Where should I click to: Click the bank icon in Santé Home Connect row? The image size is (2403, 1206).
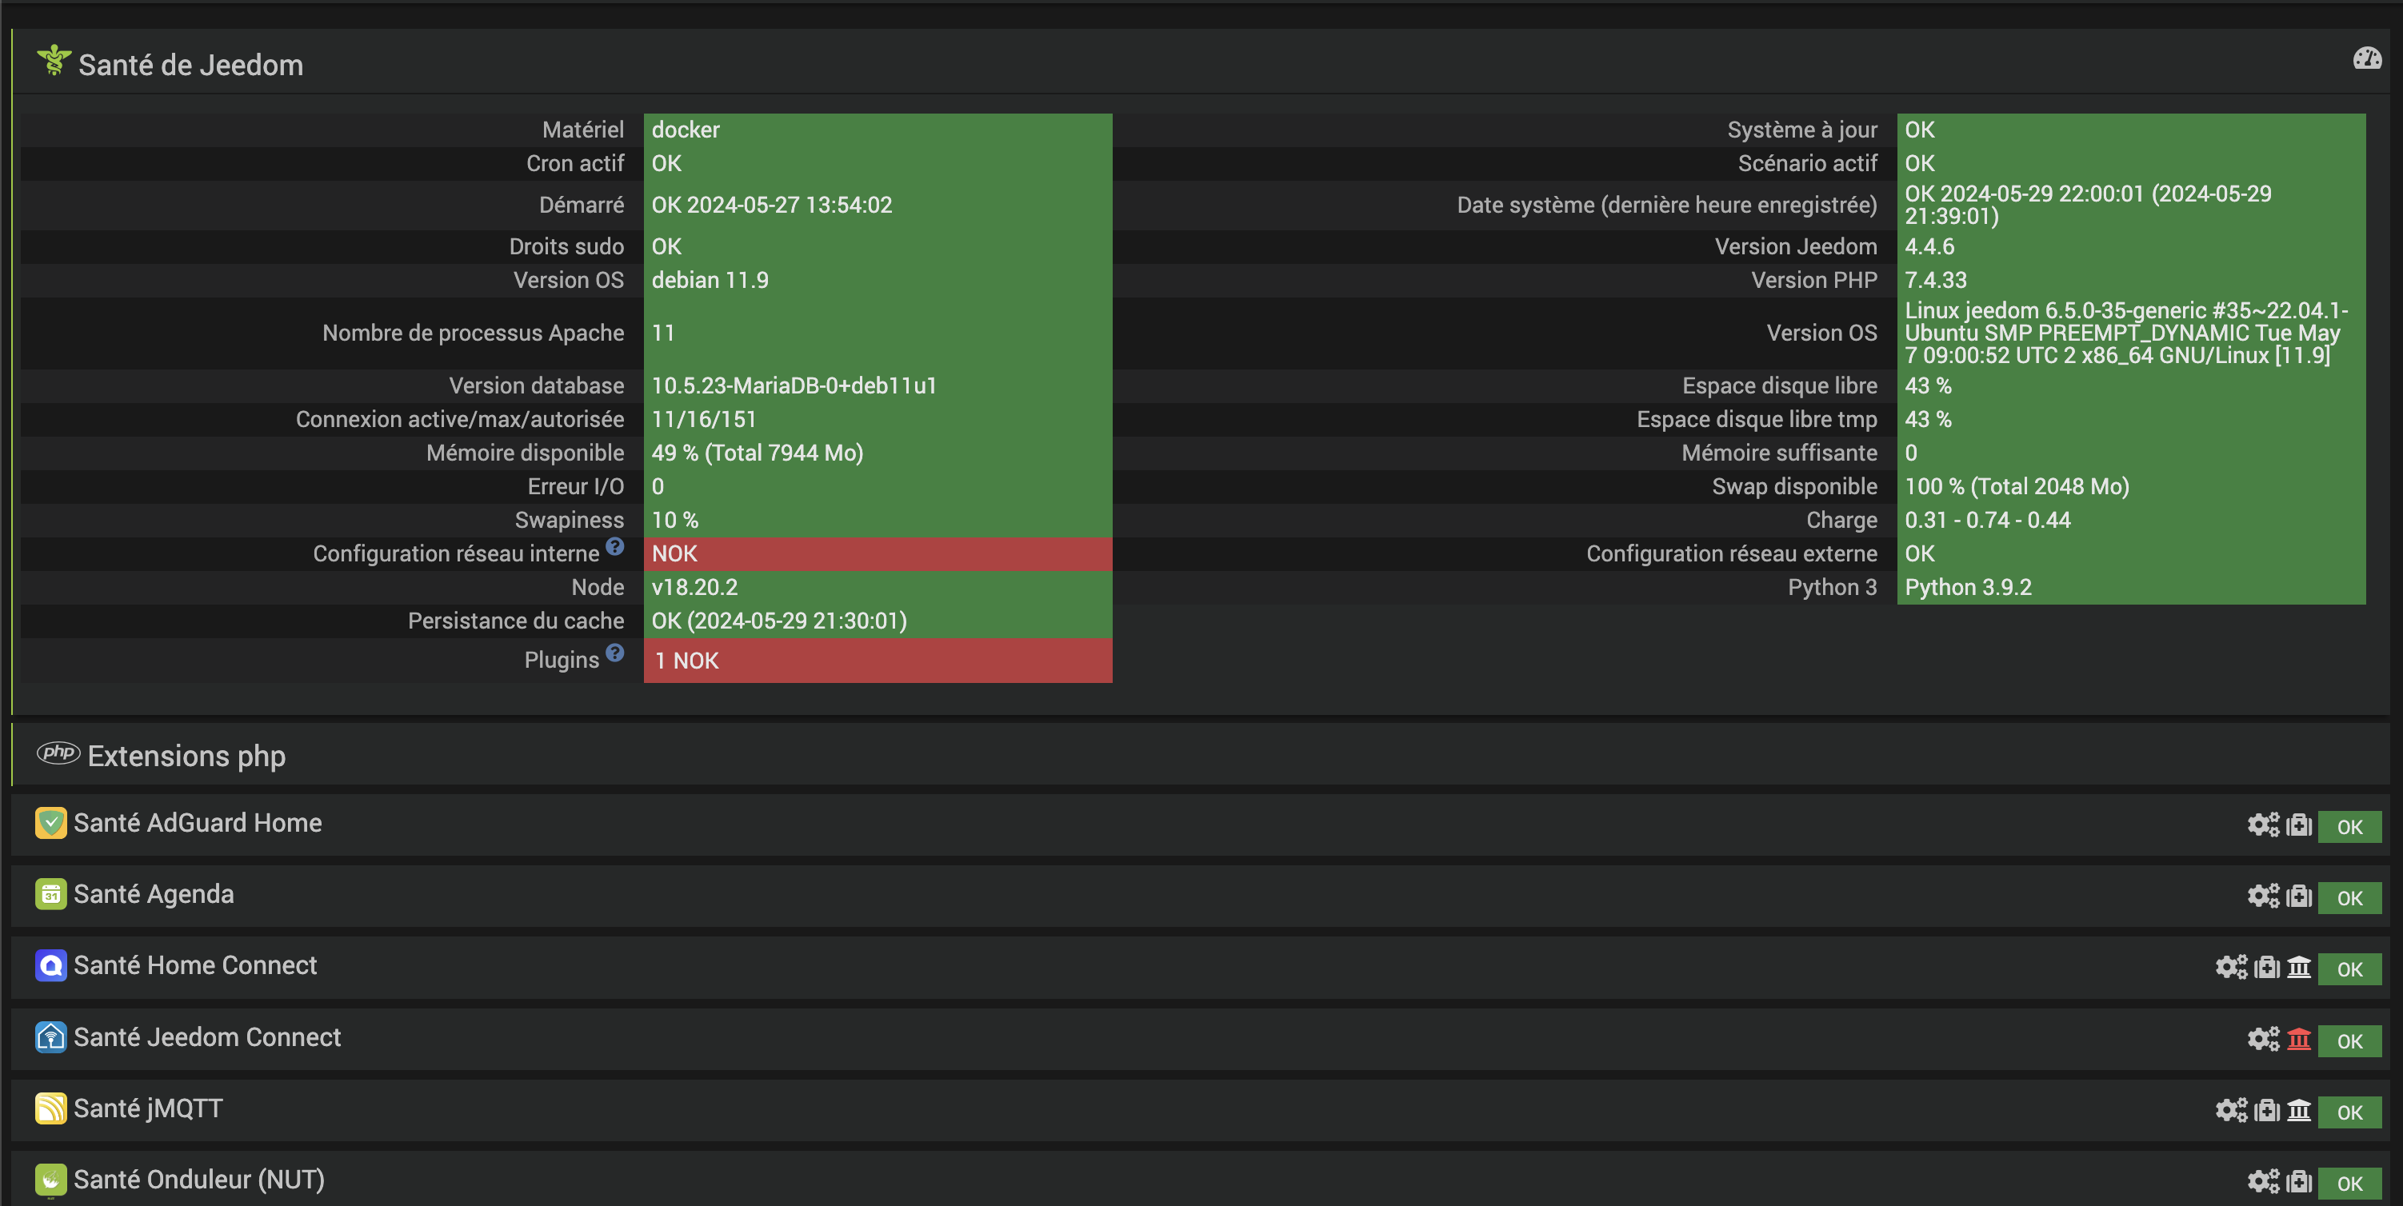[x=2298, y=967]
